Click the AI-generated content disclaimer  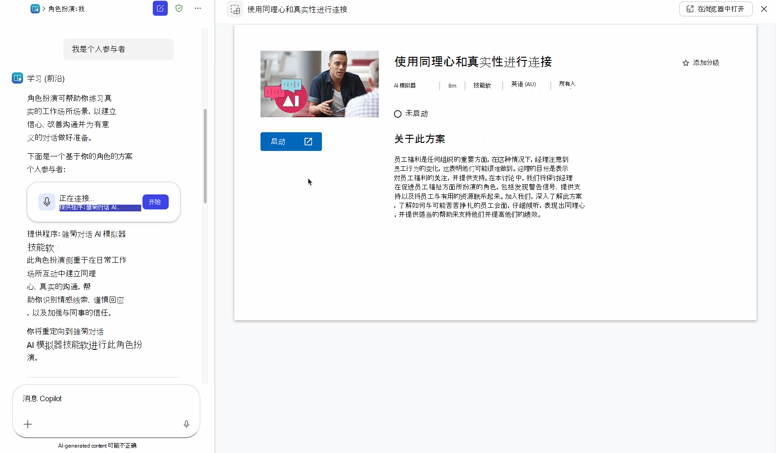coord(97,446)
